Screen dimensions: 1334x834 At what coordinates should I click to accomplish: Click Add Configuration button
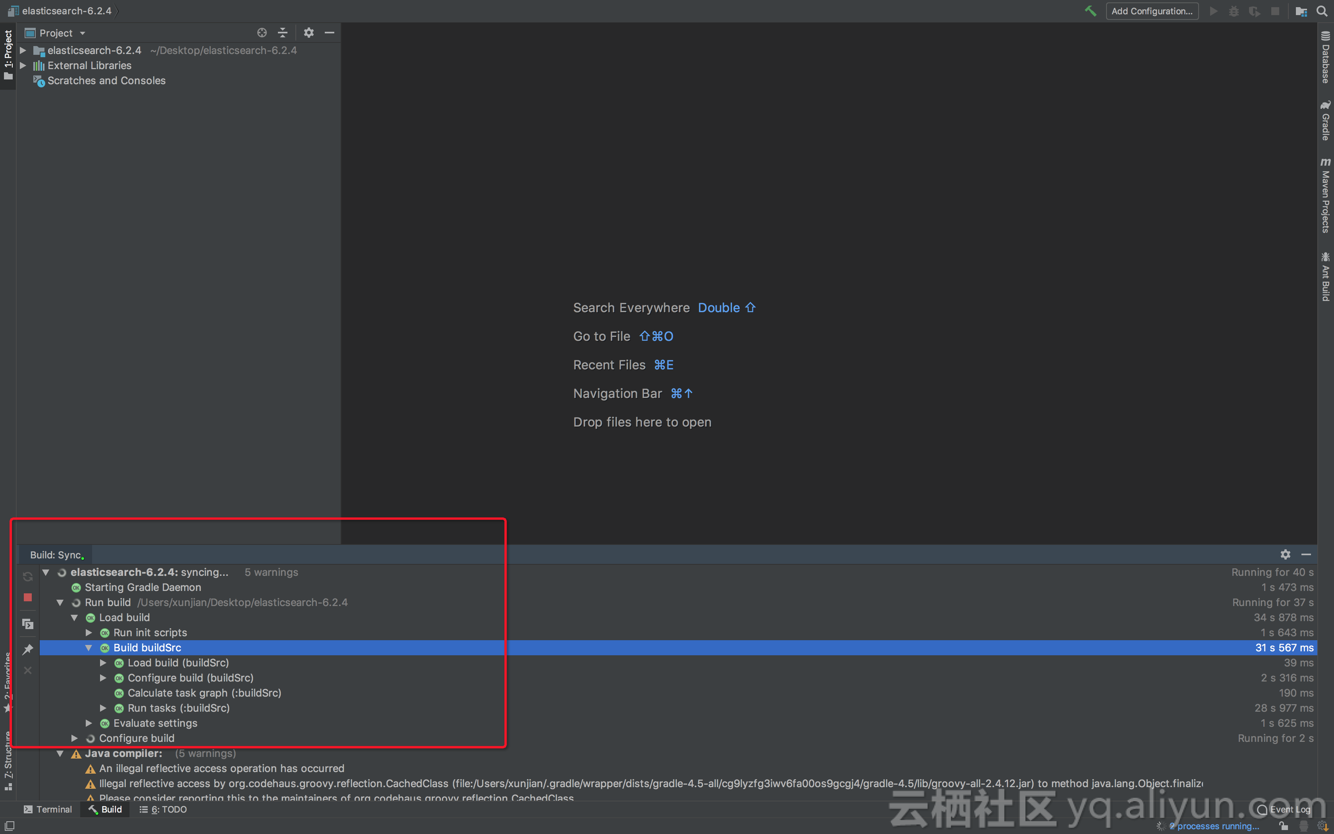tap(1151, 11)
